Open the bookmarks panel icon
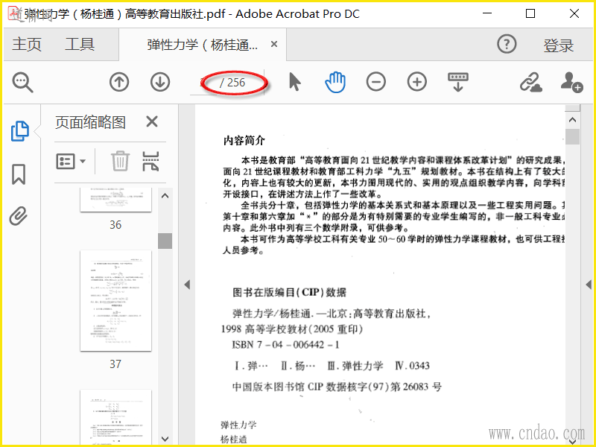This screenshot has width=596, height=447. 19,174
